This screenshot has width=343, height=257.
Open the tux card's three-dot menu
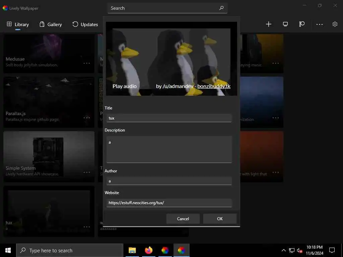click(87, 227)
